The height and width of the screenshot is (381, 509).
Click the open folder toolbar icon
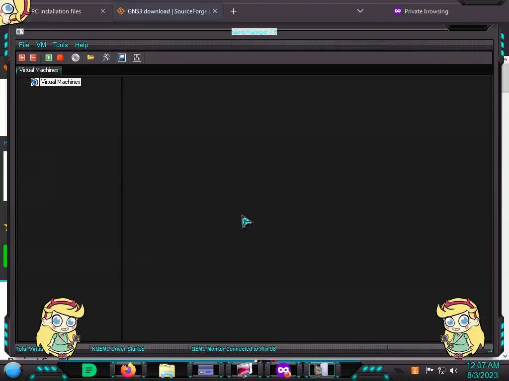pyautogui.click(x=90, y=58)
